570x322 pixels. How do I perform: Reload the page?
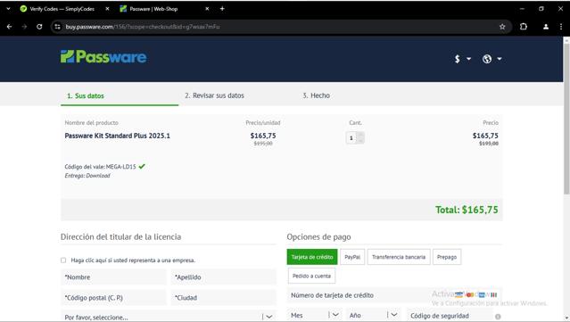(39, 27)
